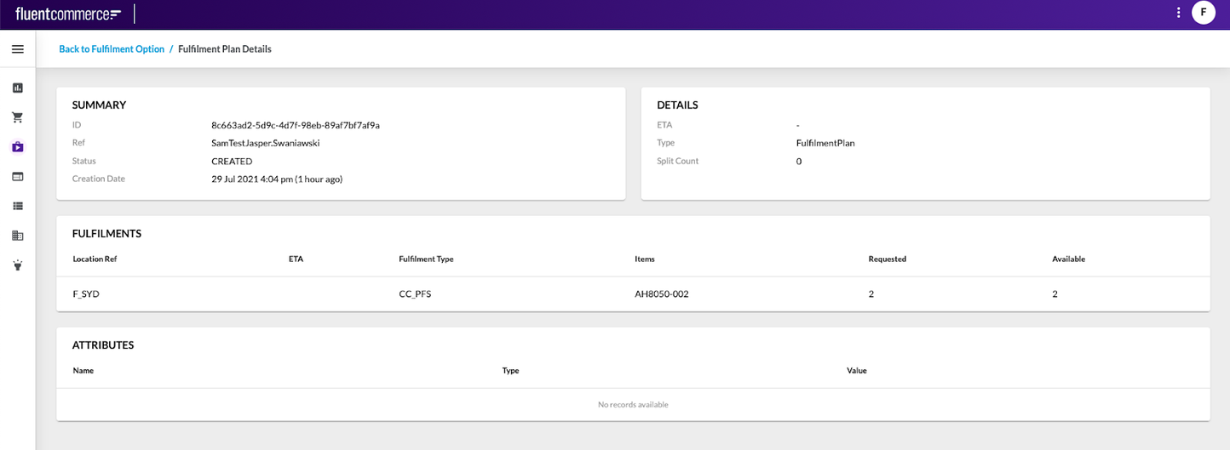The height and width of the screenshot is (450, 1230).
Task: Click item AH8050-002 in Fulfilments table
Action: pyautogui.click(x=661, y=294)
